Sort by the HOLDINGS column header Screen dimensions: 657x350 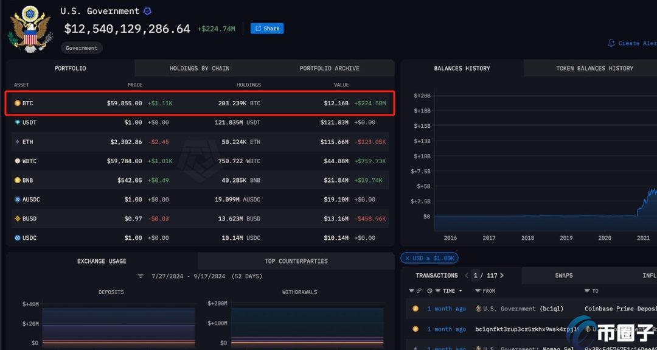click(x=248, y=85)
